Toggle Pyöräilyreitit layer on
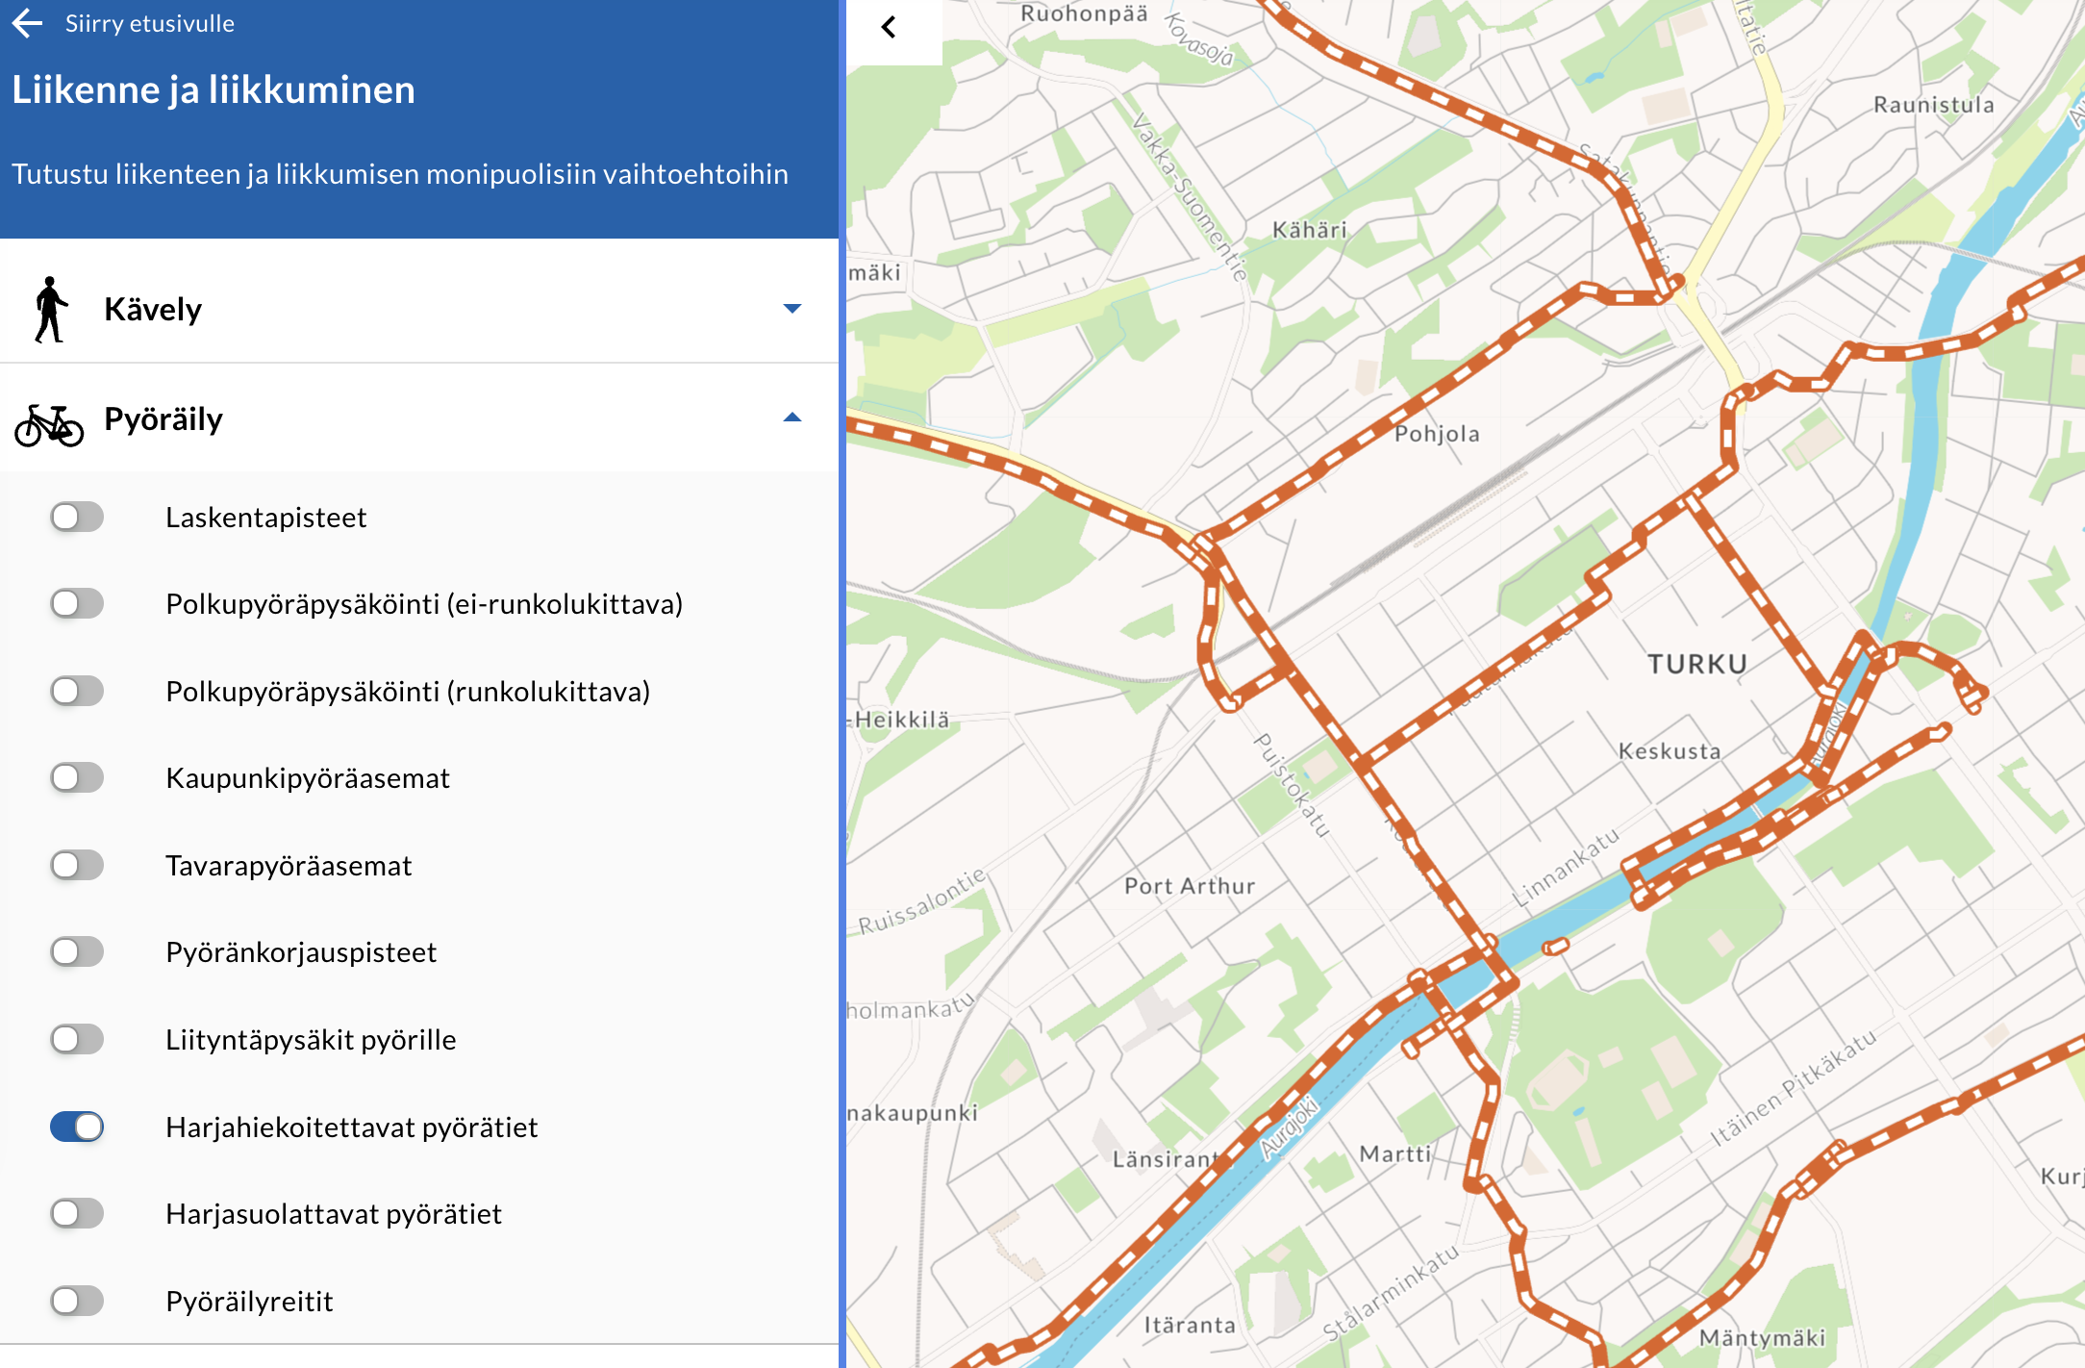Screen dimensions: 2085x1368 77,1301
